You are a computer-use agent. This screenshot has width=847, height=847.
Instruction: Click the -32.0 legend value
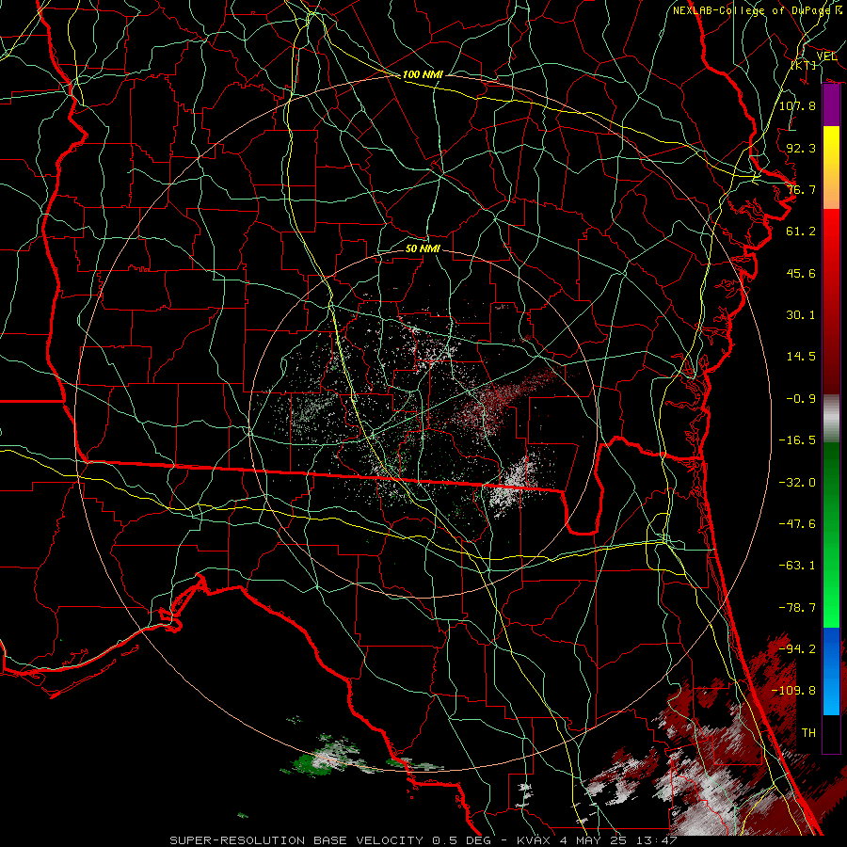797,483
